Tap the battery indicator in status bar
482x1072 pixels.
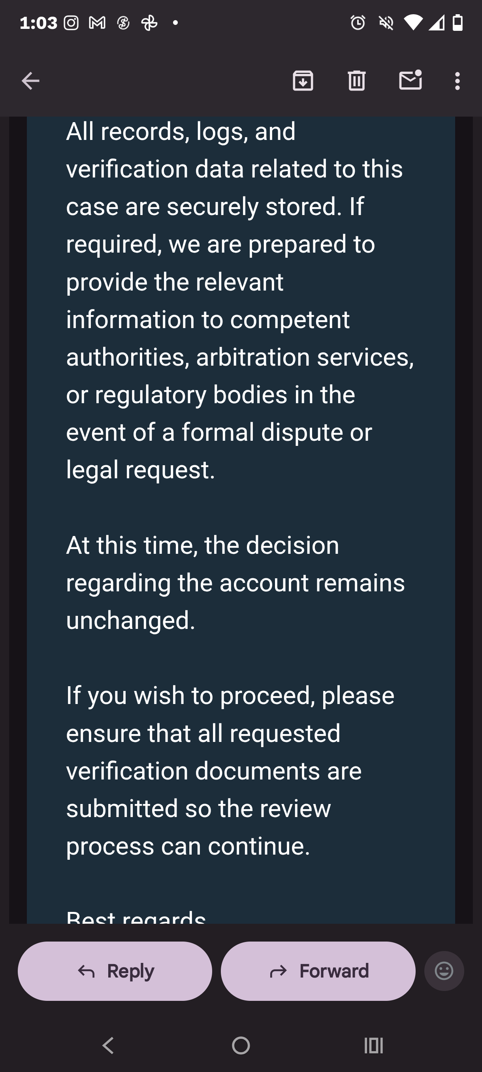pyautogui.click(x=458, y=23)
